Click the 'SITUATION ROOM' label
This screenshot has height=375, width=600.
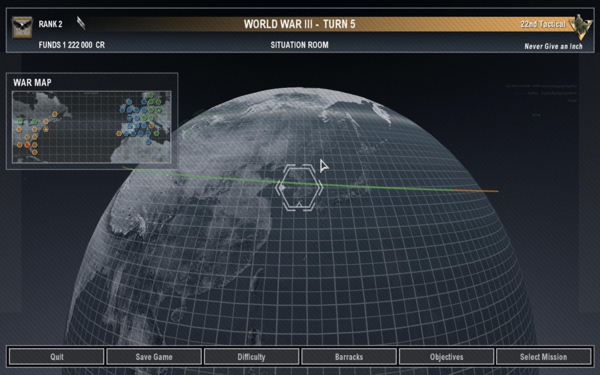pyautogui.click(x=299, y=45)
